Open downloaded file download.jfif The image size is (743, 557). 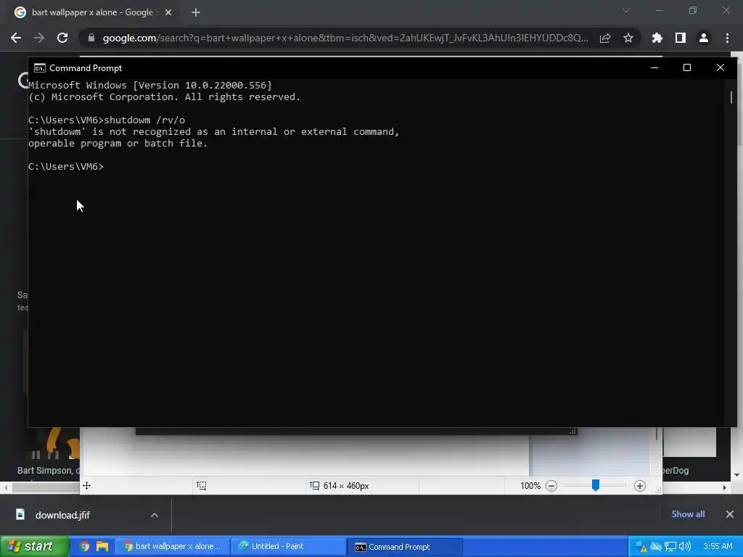62,515
